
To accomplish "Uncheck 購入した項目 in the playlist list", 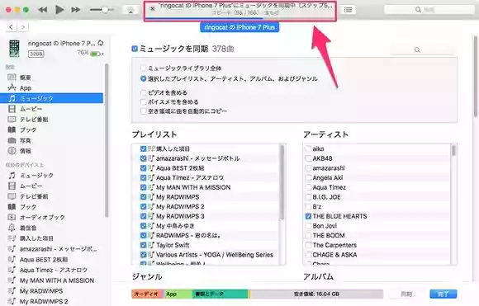I will coord(143,149).
